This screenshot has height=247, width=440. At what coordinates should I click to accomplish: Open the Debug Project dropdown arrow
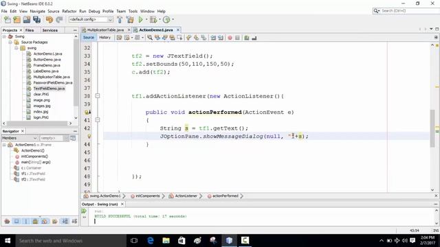[159, 20]
